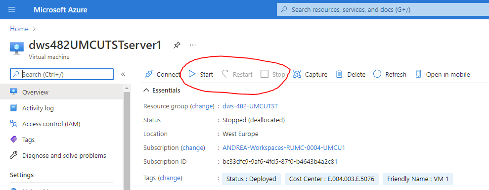Change the resource group link
489x190 pixels.
[x=202, y=106]
